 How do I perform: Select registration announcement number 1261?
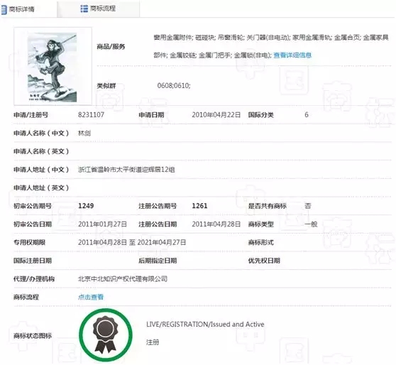pyautogui.click(x=199, y=206)
